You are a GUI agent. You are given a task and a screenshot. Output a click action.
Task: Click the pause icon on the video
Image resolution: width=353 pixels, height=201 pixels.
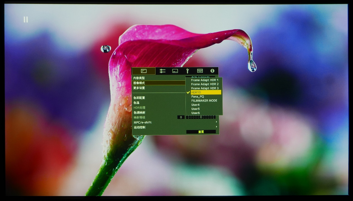pos(26,19)
